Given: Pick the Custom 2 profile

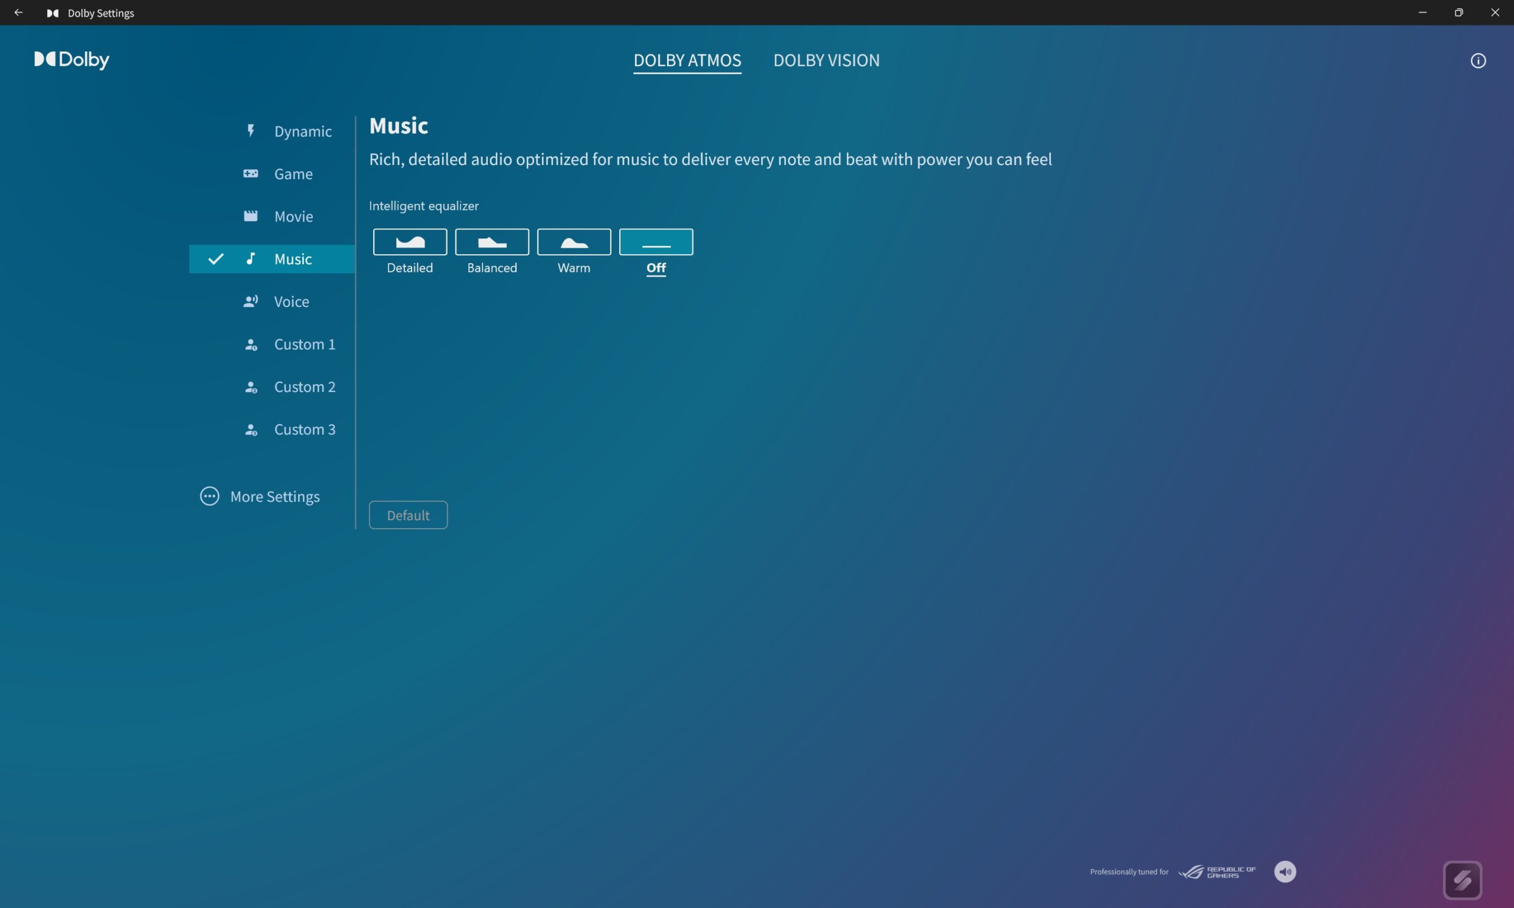Looking at the screenshot, I should tap(272, 387).
